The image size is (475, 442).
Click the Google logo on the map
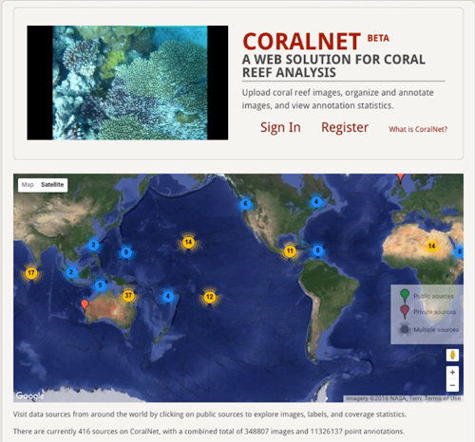30,396
